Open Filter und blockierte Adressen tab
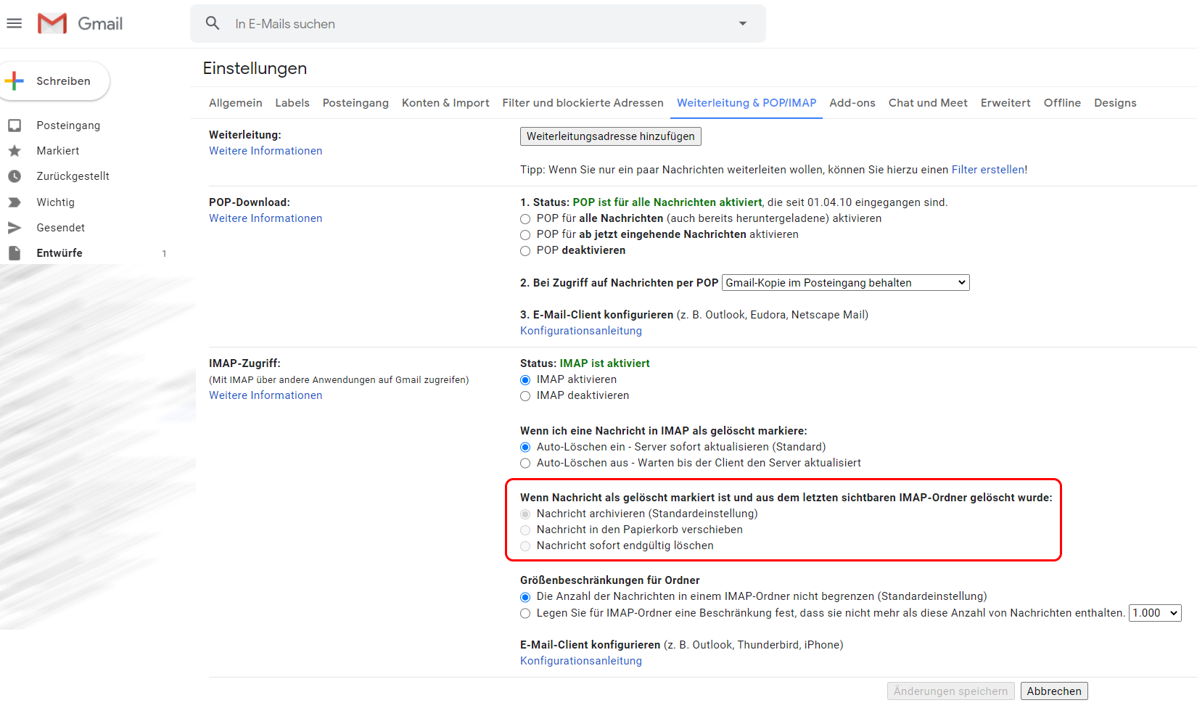1197x716 pixels. coord(583,103)
